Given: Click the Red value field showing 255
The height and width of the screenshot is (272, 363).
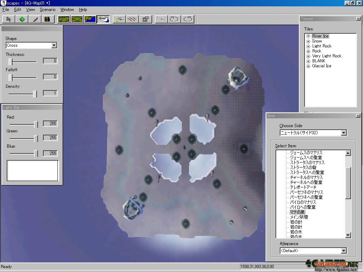Looking at the screenshot, I should (x=50, y=124).
